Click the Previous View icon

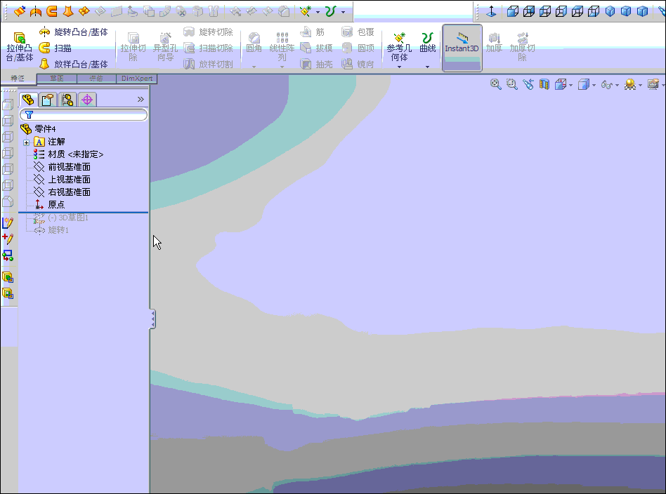pos(528,84)
